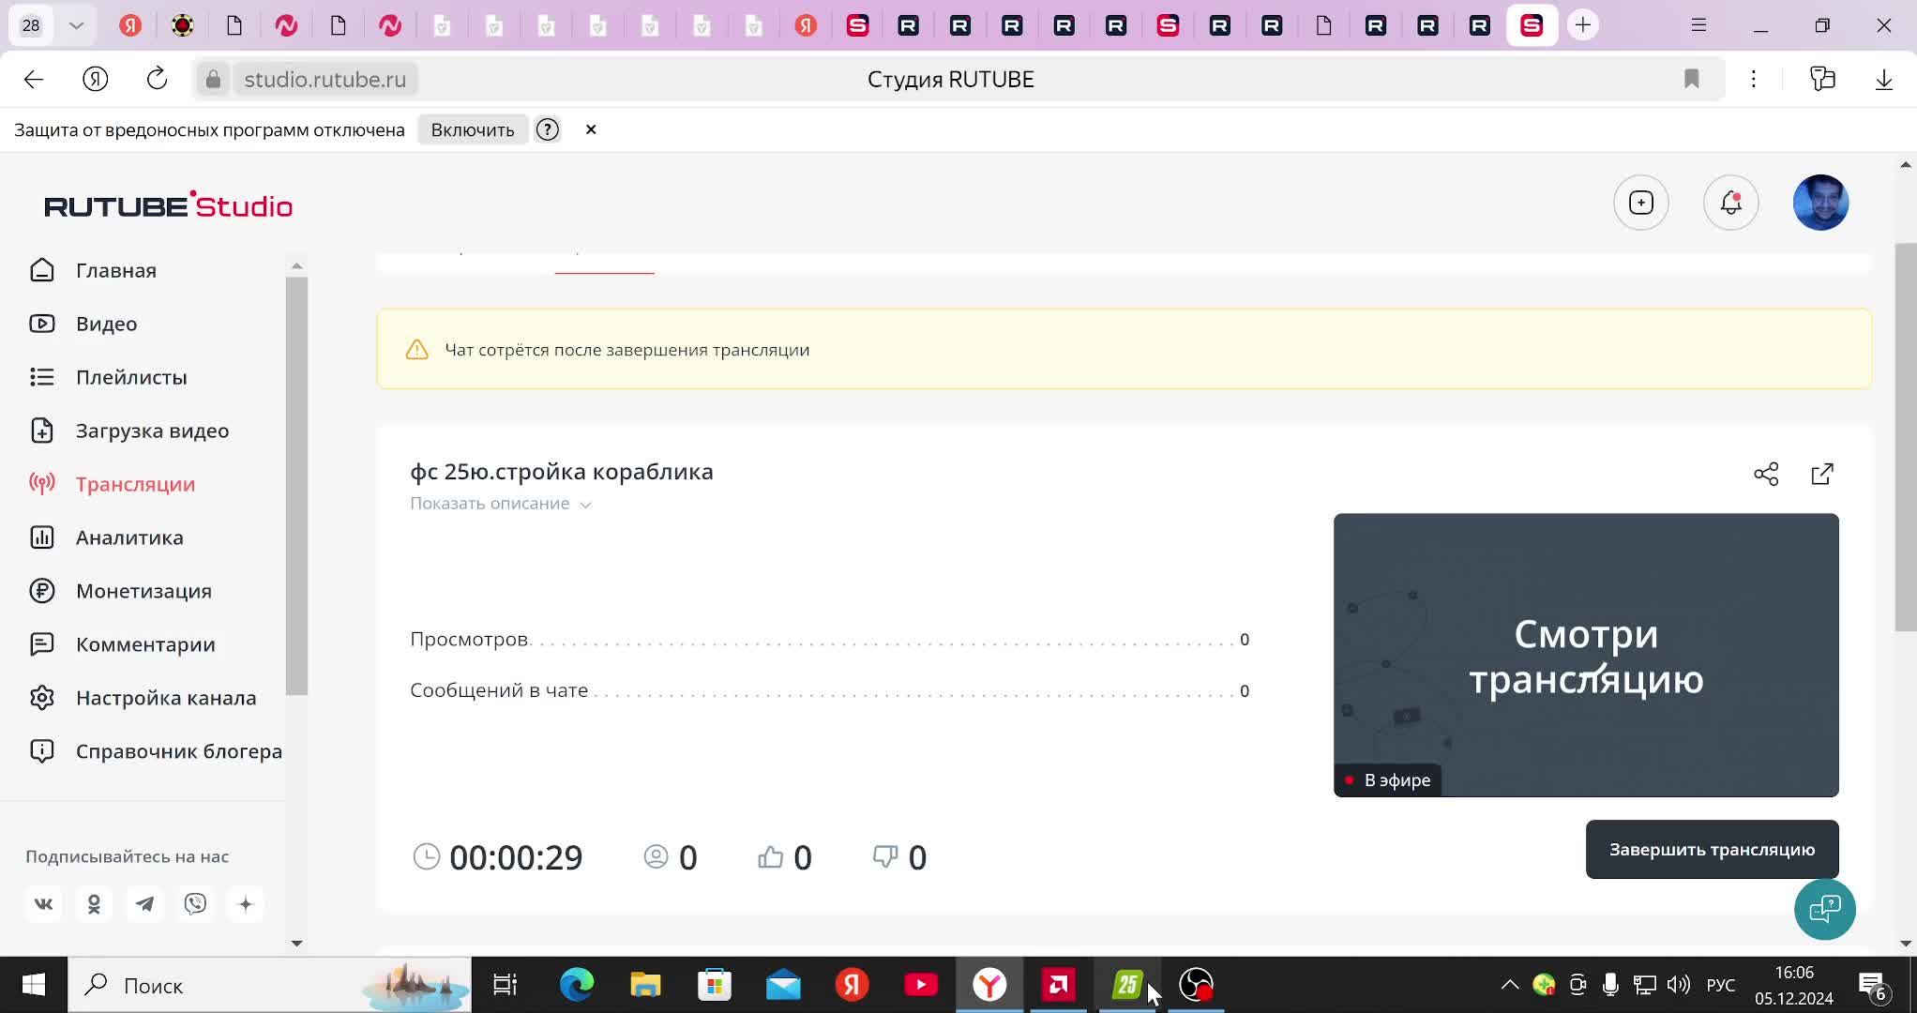Image resolution: width=1917 pixels, height=1013 pixels.
Task: Open Mail app from taskbar
Action: click(783, 985)
